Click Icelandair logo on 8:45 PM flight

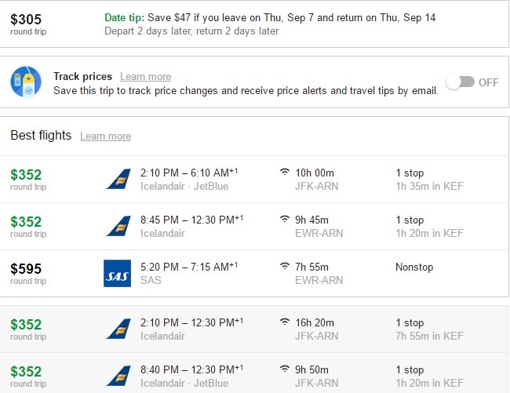tap(118, 226)
